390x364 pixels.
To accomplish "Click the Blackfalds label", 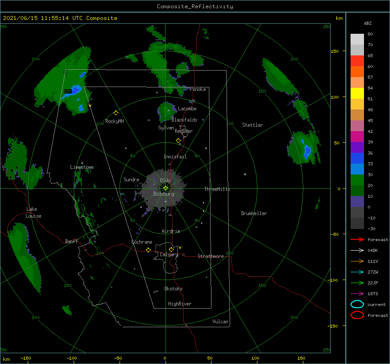I will [184, 120].
